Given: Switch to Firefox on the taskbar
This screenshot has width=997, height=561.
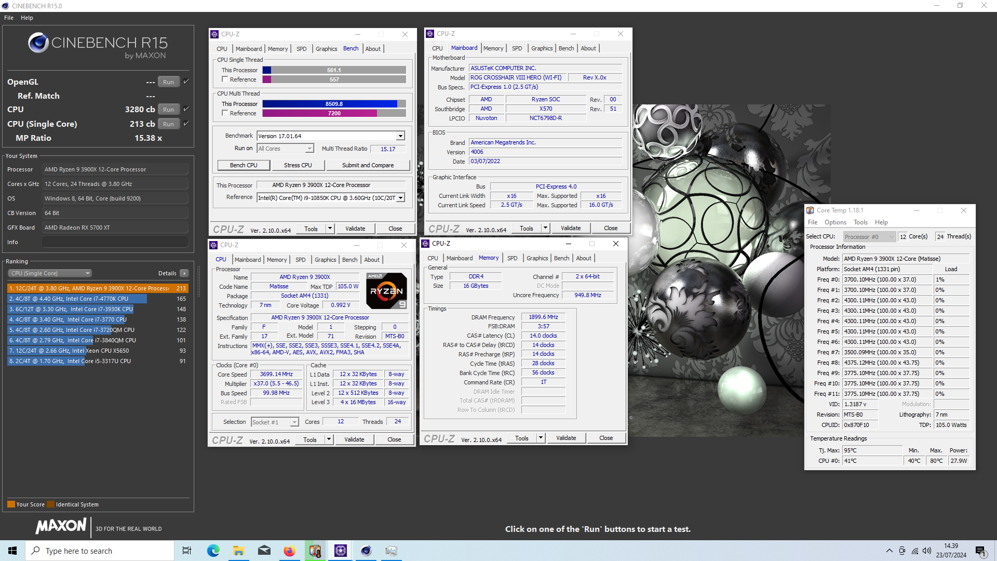Looking at the screenshot, I should coord(289,551).
